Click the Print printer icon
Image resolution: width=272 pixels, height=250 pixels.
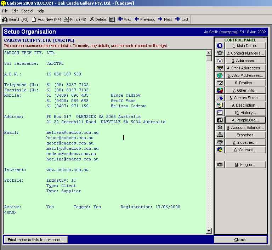point(67,19)
